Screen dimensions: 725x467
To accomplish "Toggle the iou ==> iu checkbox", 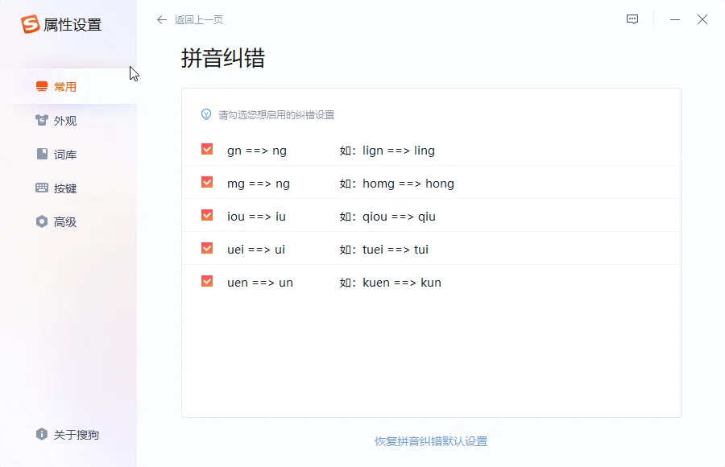I will coord(206,215).
